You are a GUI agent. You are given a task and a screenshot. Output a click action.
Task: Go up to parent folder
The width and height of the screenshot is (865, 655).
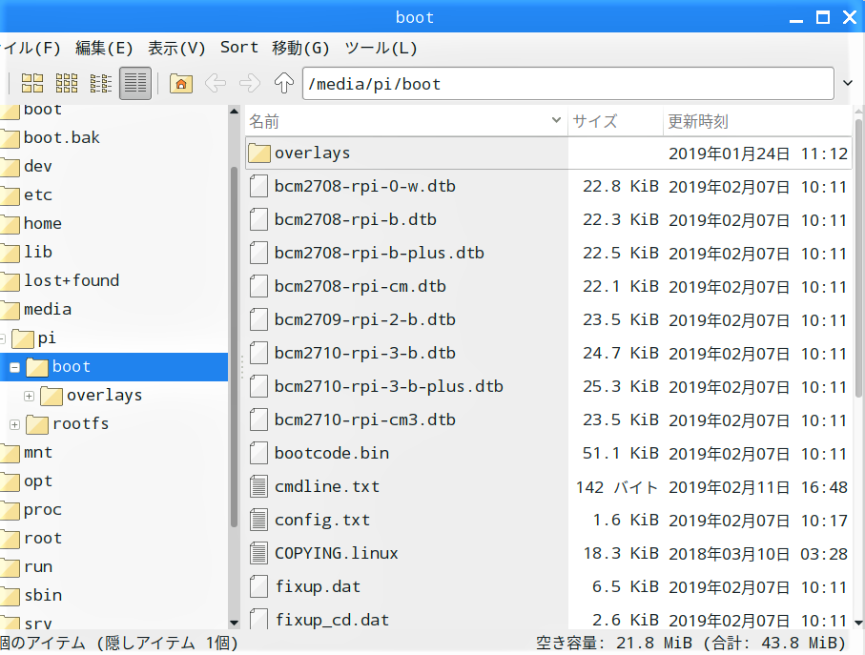(283, 83)
